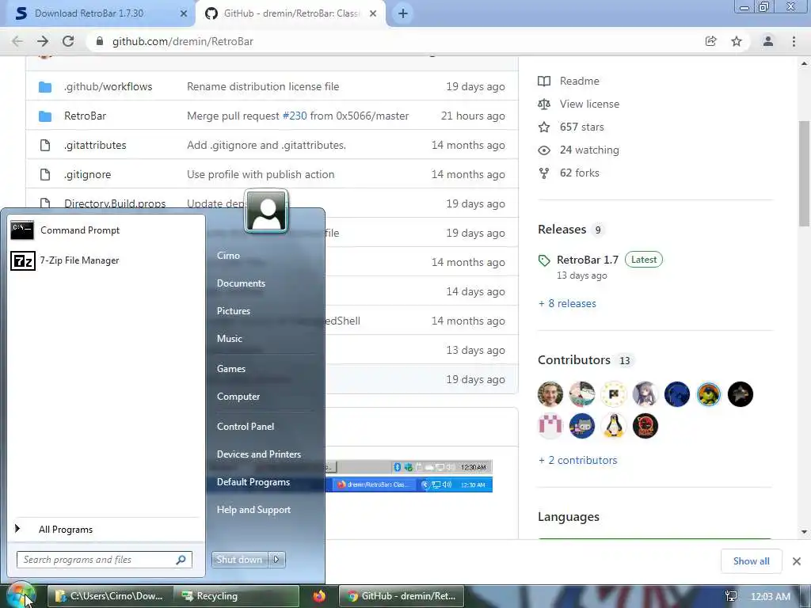Open the .gitignore file
This screenshot has height=608, width=811.
[87, 174]
